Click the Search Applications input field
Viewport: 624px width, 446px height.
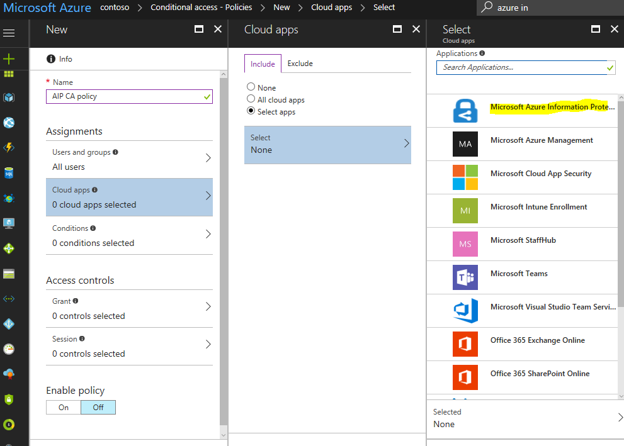coord(523,67)
